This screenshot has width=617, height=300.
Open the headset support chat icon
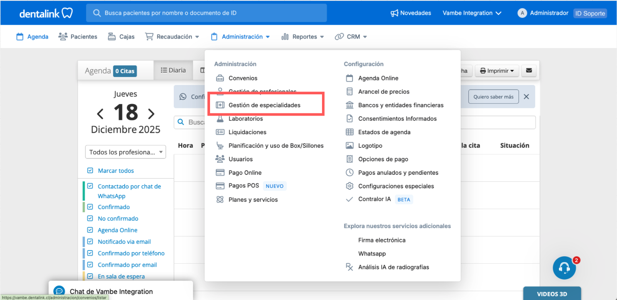(564, 268)
